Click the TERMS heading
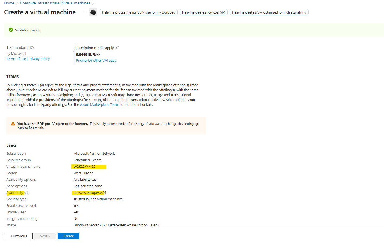The image size is (384, 244). tap(12, 77)
